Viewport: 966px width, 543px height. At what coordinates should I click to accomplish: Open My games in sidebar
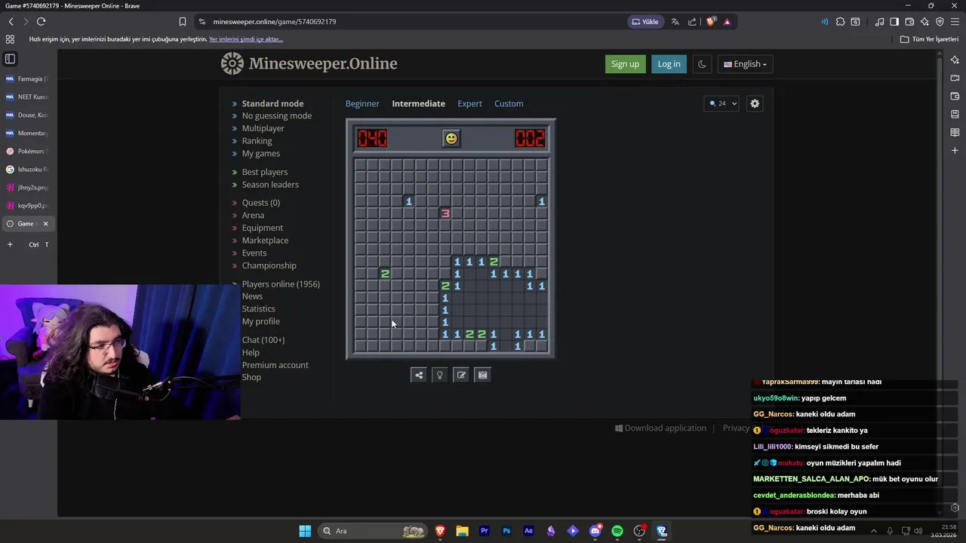click(x=260, y=153)
